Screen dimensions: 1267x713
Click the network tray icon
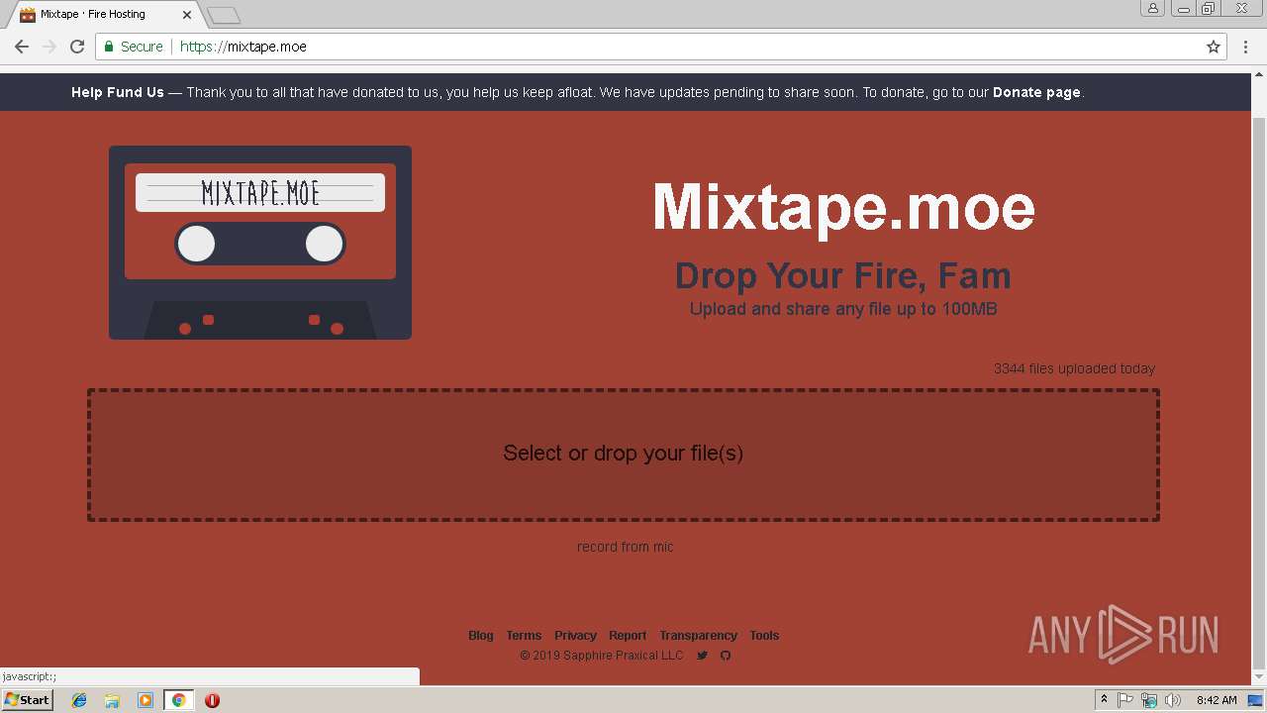[1149, 700]
